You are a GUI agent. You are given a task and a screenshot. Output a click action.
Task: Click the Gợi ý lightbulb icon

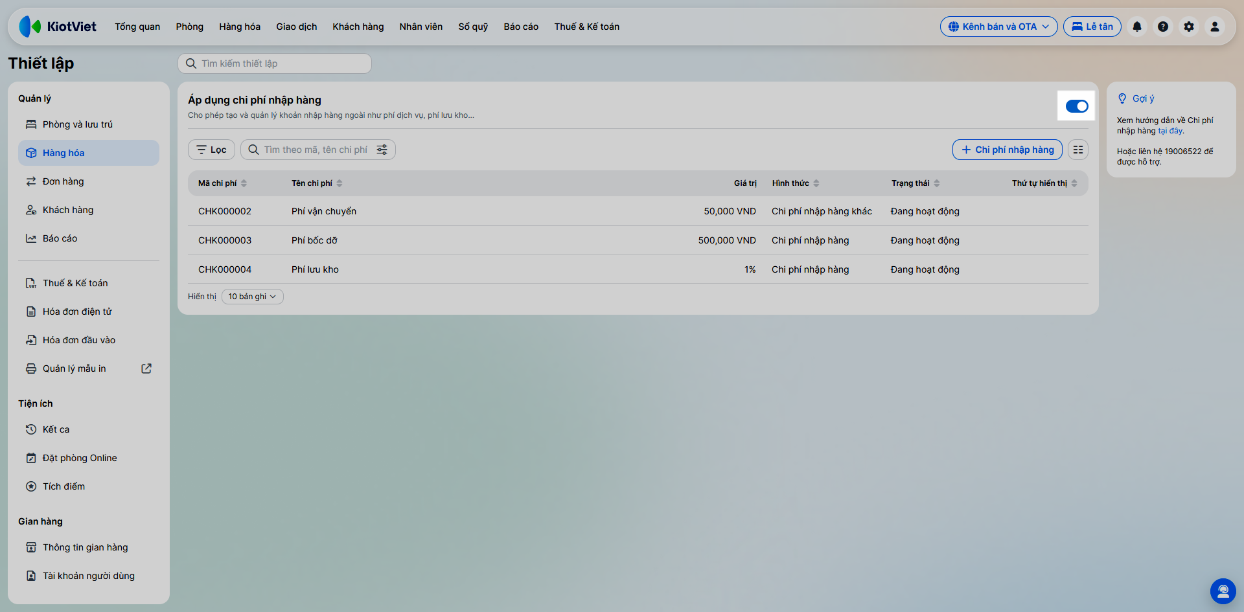pos(1122,98)
